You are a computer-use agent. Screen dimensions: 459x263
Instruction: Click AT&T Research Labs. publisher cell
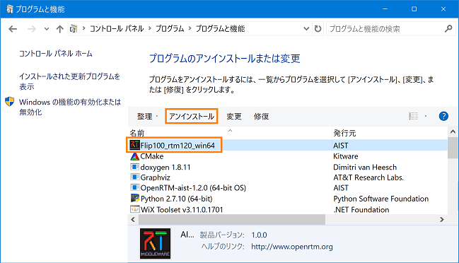368,177
